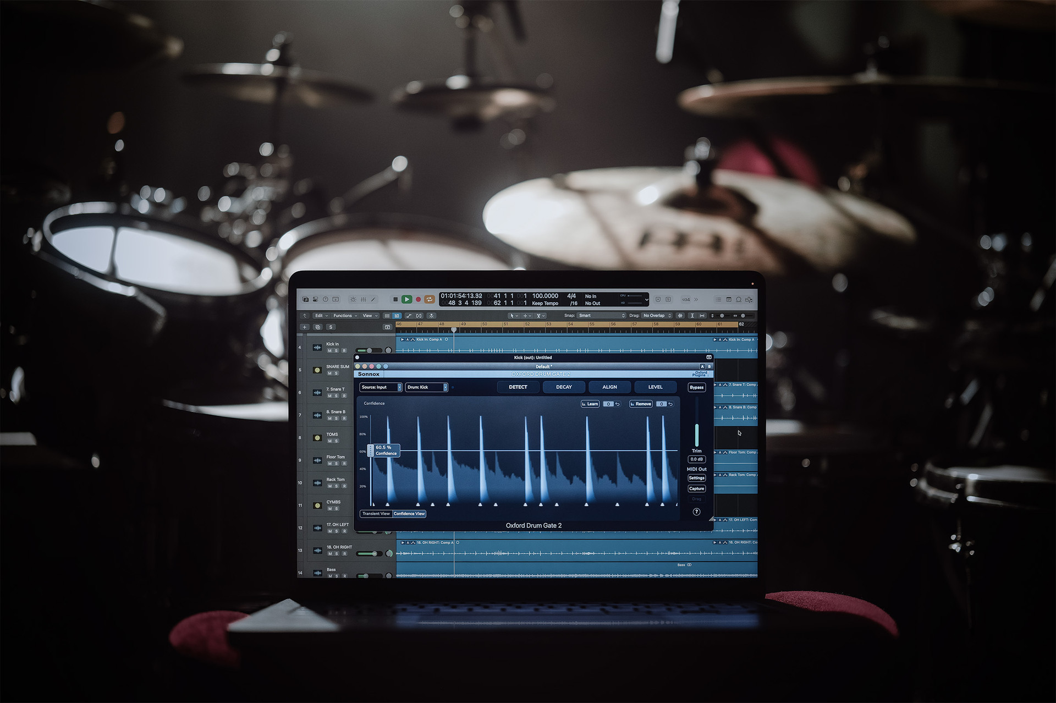Screen dimensions: 1056x703
Task: Click the 0.0 dB Trim value field
Action: (696, 459)
